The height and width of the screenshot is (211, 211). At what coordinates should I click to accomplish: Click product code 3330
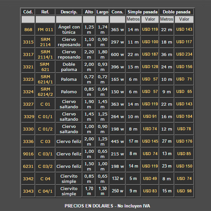28,129
